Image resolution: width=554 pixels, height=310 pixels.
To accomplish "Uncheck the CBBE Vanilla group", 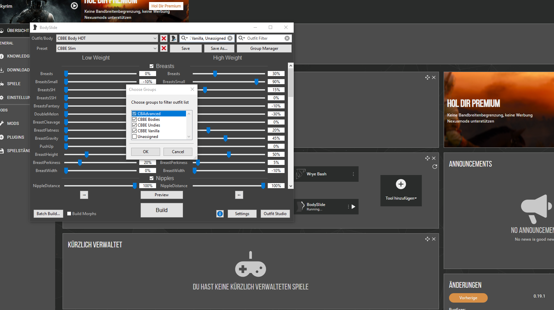I will 135,131.
